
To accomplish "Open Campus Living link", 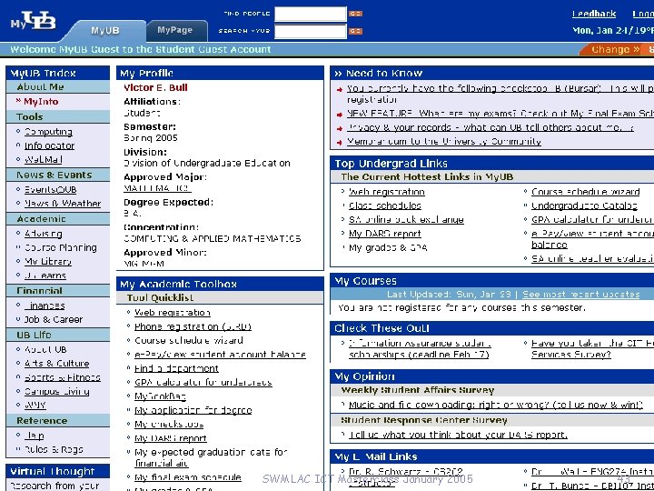I will click(56, 391).
